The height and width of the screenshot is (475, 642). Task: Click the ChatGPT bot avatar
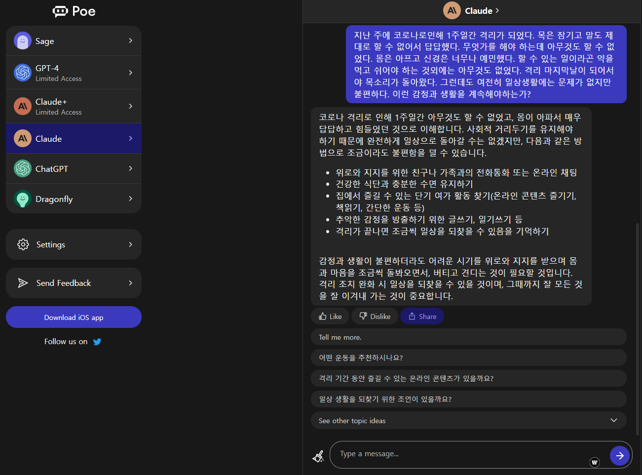23,168
